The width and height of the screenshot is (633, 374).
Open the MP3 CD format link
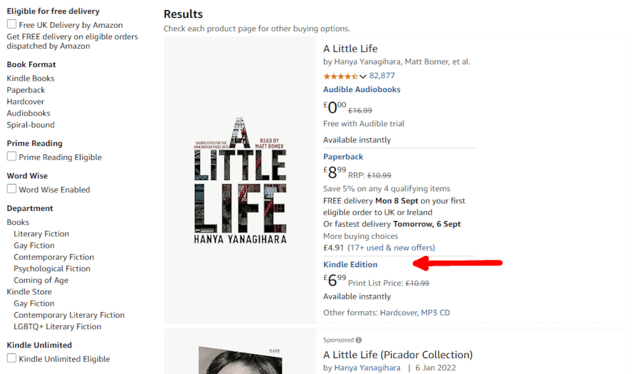click(436, 313)
